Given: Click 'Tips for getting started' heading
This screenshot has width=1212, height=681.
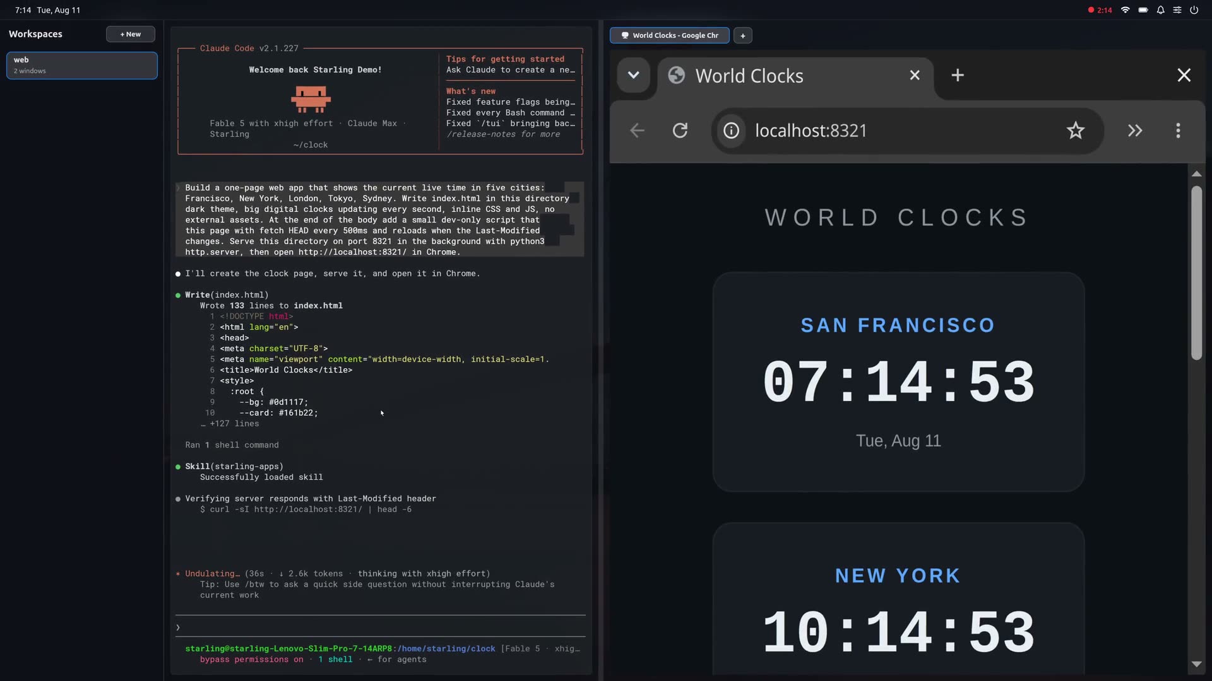Looking at the screenshot, I should pos(505,59).
